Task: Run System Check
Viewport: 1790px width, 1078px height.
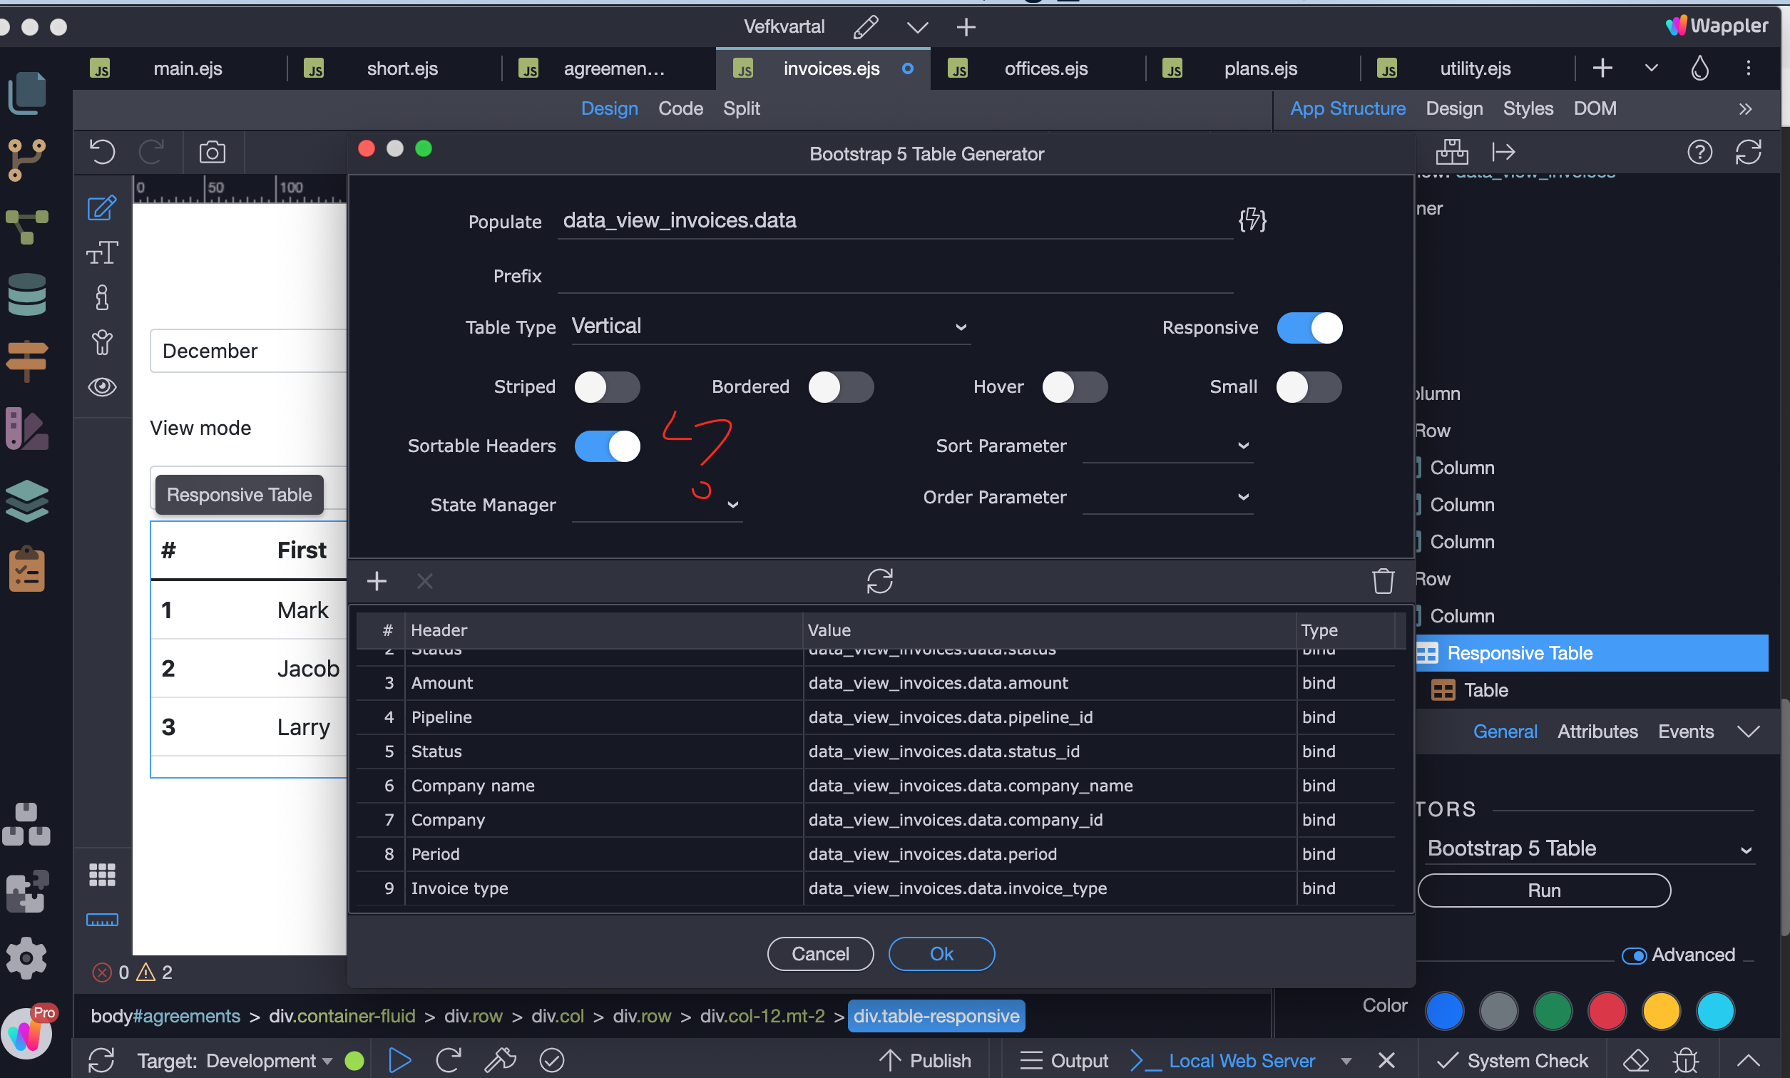Action: (x=1513, y=1061)
